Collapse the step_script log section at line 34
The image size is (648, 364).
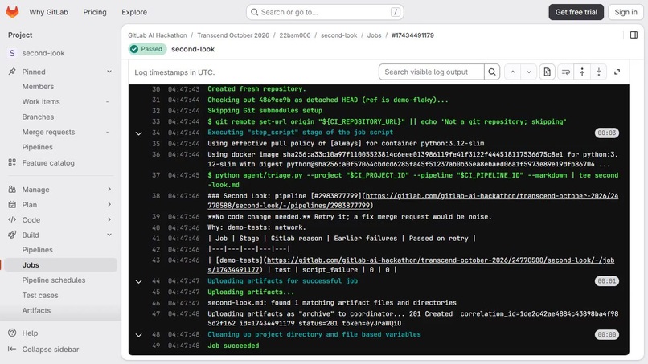[x=139, y=133]
